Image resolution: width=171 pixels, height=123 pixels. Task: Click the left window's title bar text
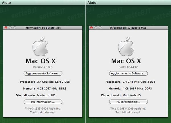[x=42, y=28]
